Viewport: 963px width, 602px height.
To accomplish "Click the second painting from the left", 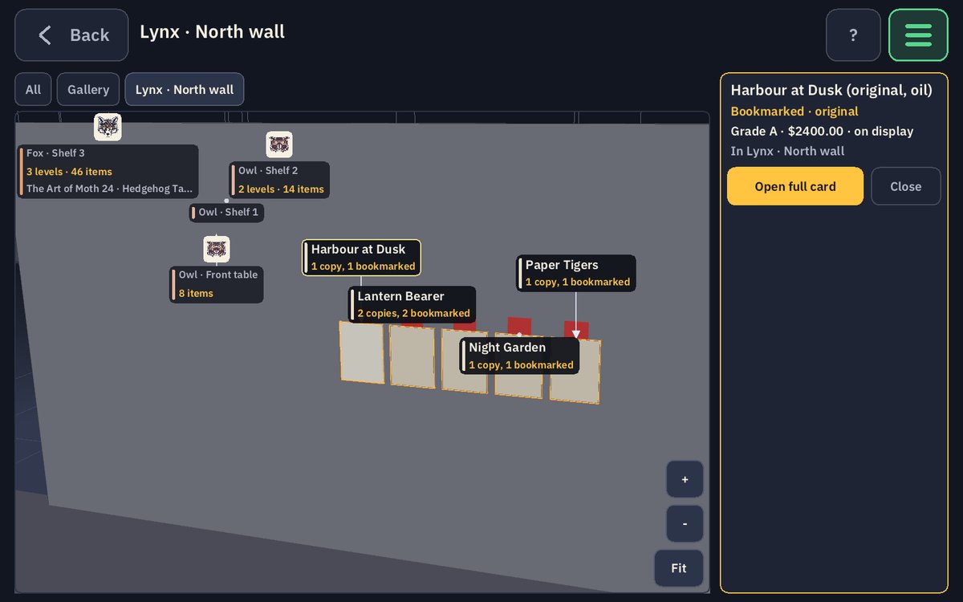I will [412, 357].
